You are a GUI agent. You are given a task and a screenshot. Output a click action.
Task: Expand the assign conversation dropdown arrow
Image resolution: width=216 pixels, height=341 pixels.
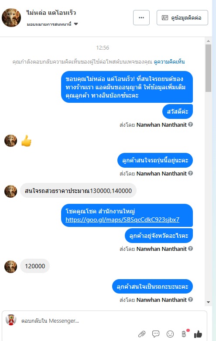tap(76, 24)
